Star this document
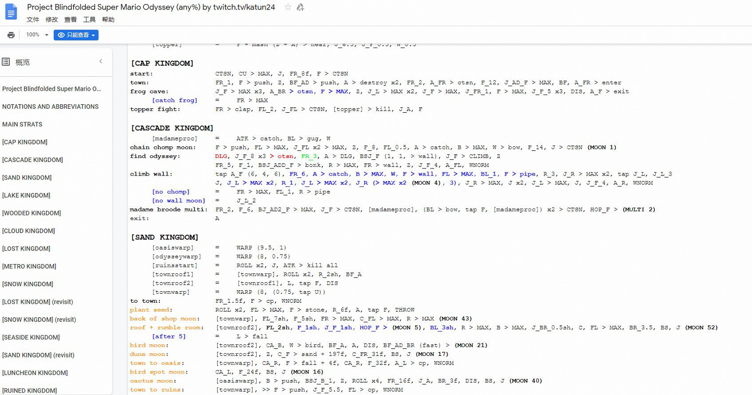 point(288,7)
